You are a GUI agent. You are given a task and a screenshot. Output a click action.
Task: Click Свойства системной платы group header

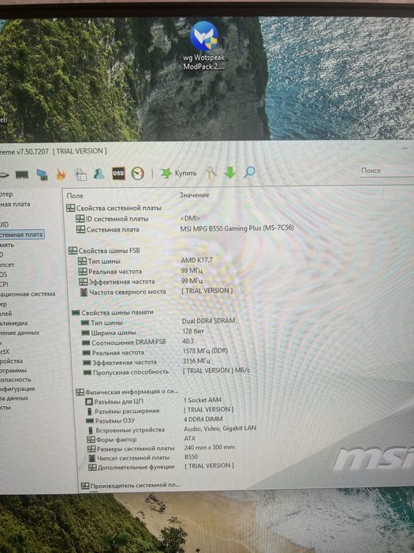(114, 208)
